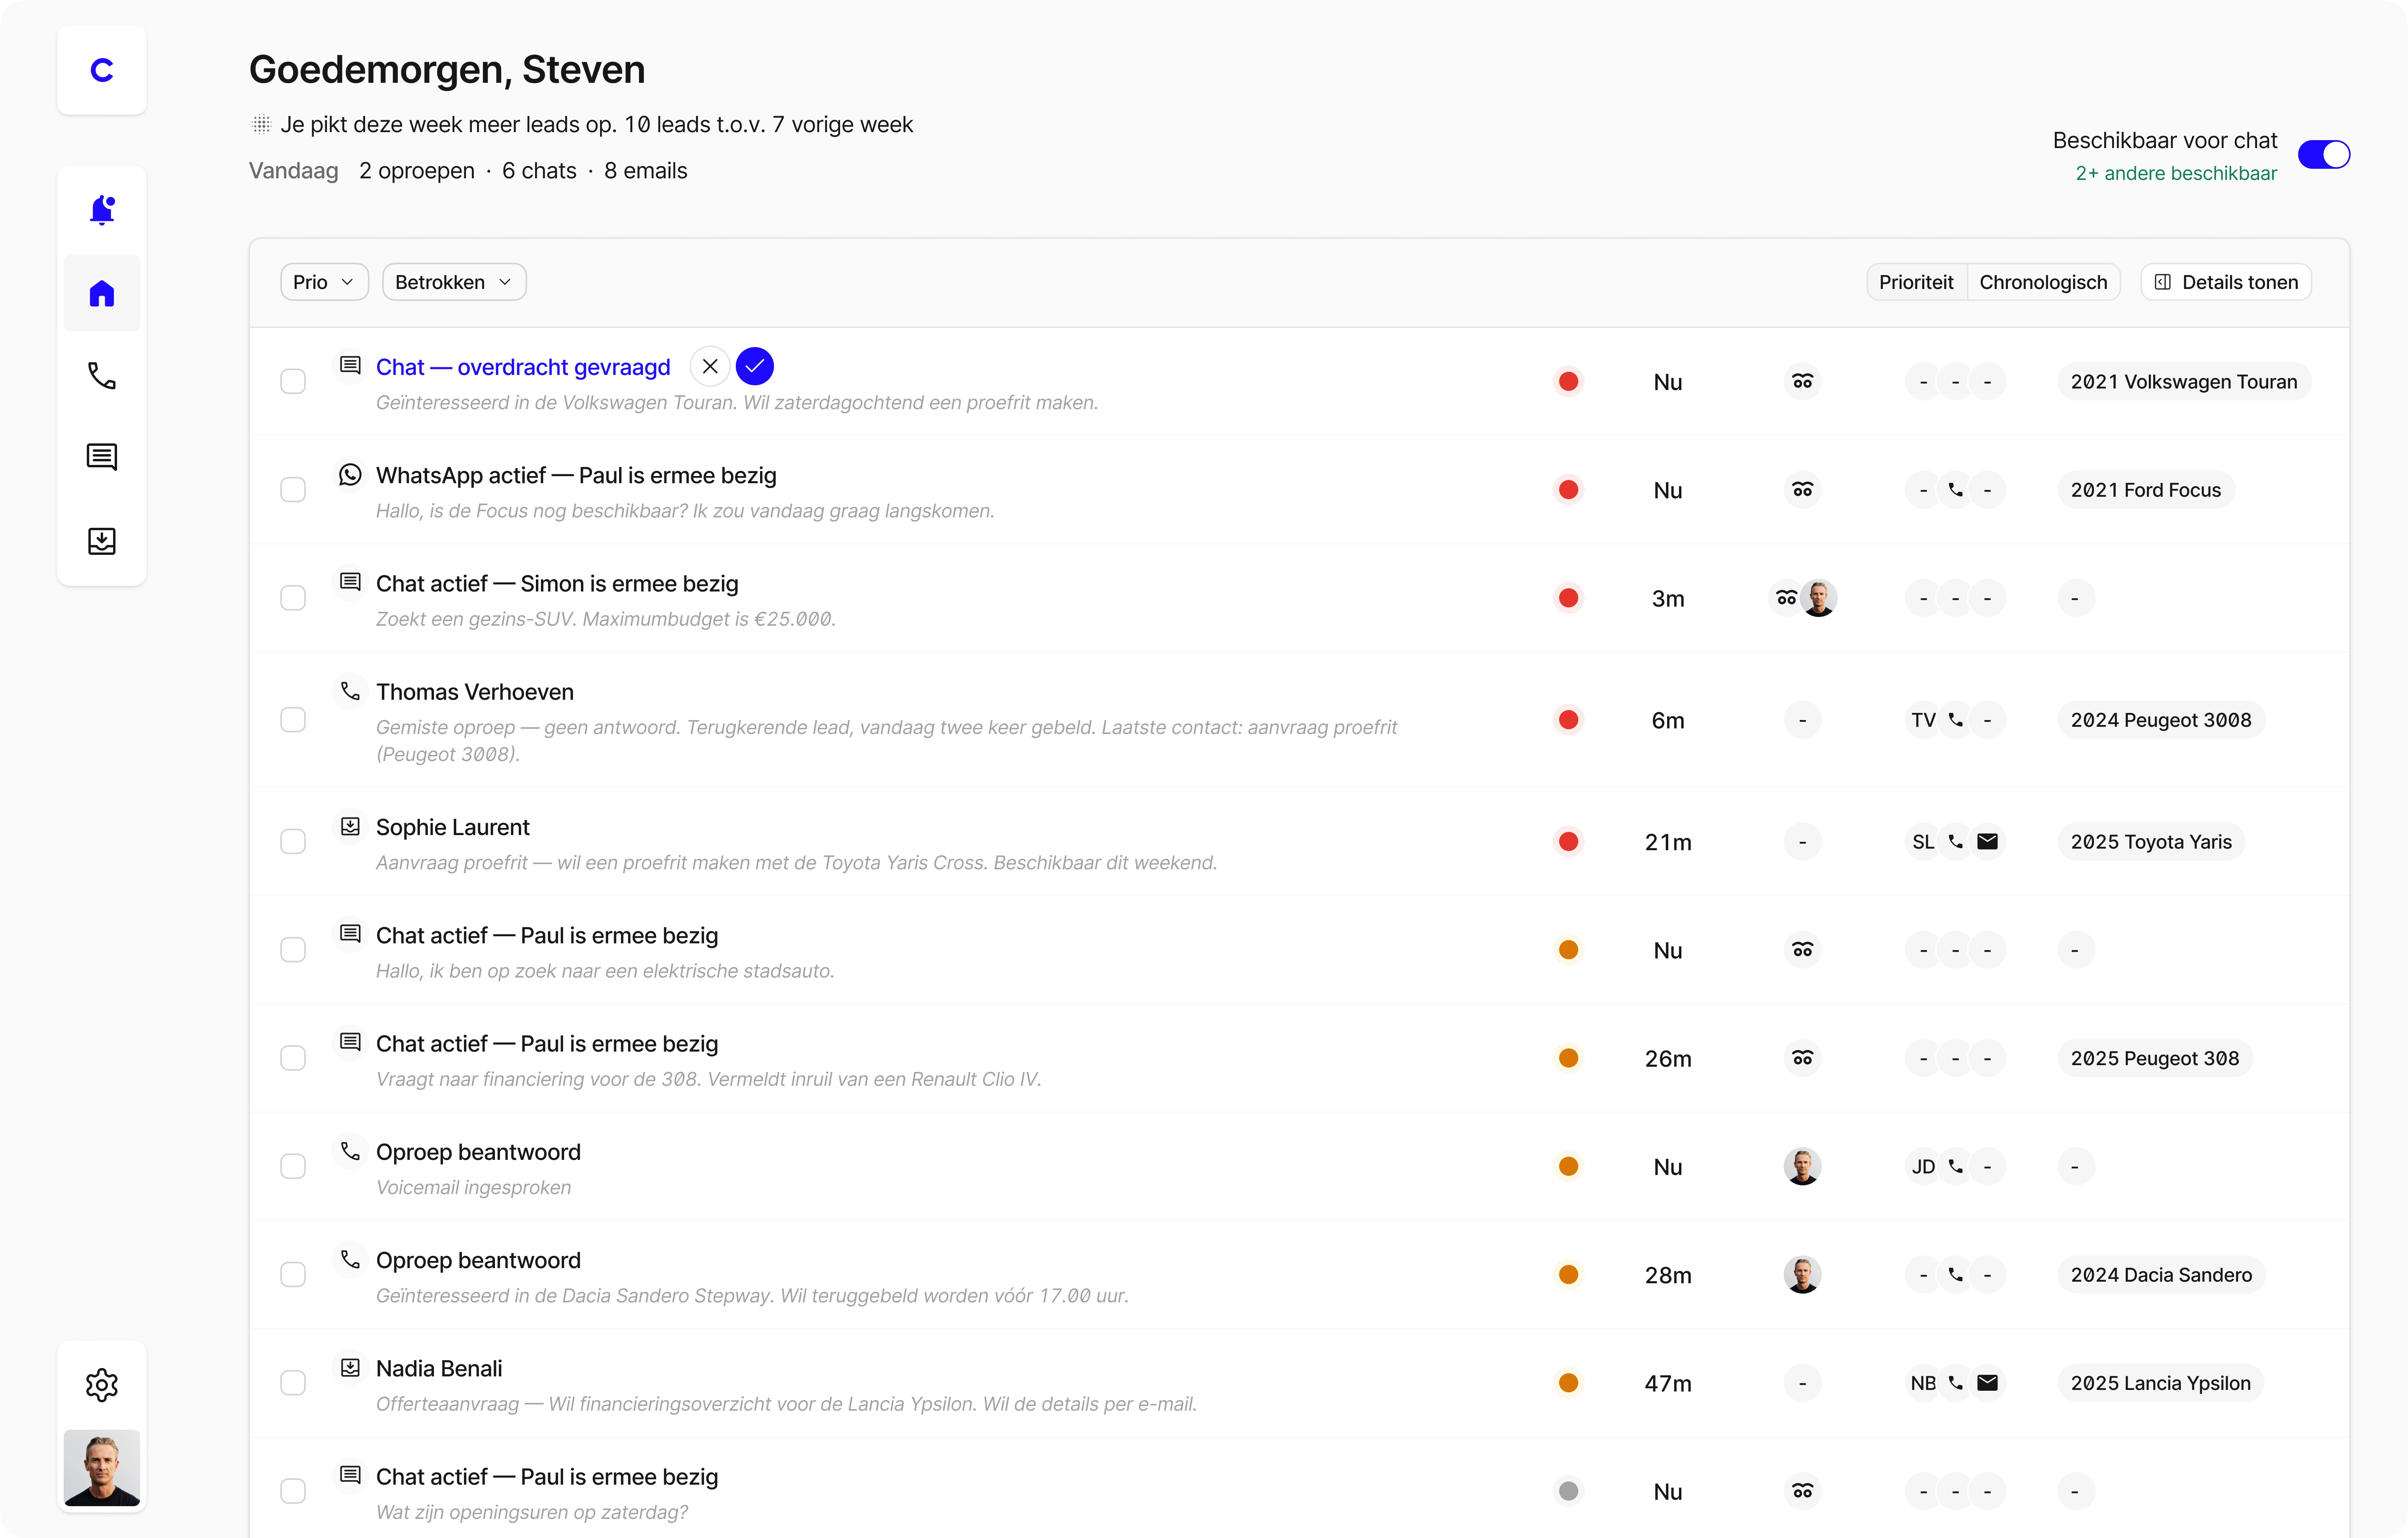The image size is (2408, 1538).
Task: Select checkbox for Peugeot 308 financing chat
Action: (293, 1058)
